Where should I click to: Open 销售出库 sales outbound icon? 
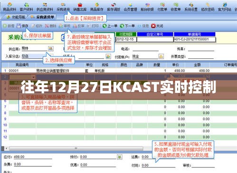(x=80, y=7)
